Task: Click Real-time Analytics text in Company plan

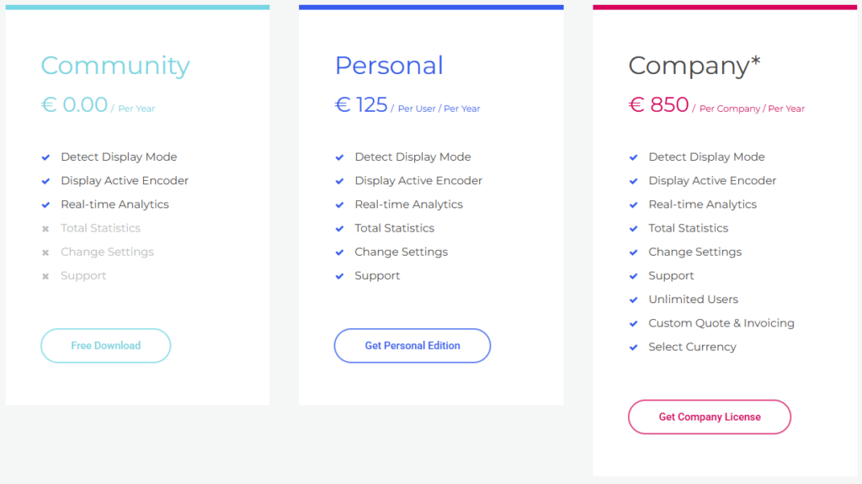Action: [703, 205]
